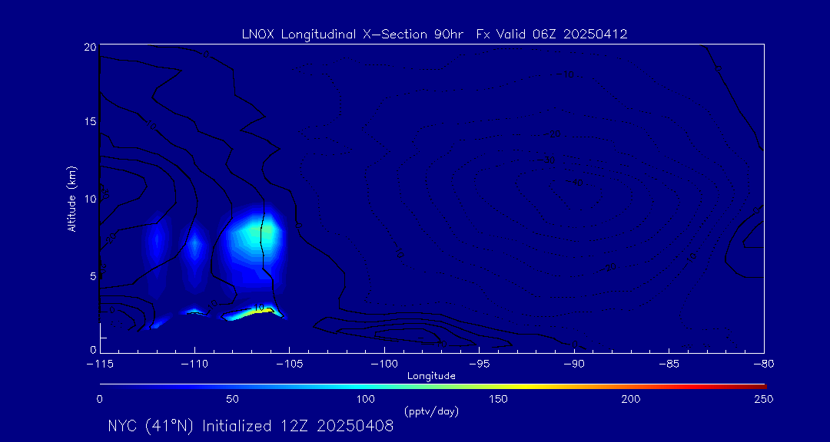Click the longitude tick label -110

pyautogui.click(x=194, y=364)
